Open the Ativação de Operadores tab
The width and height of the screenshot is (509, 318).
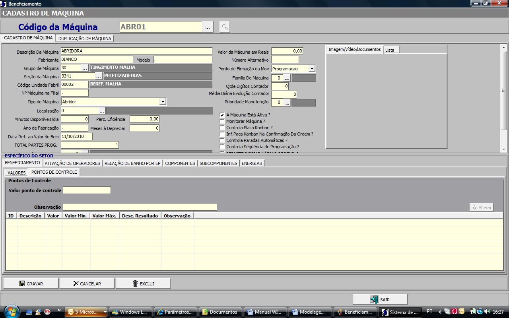[x=72, y=163]
